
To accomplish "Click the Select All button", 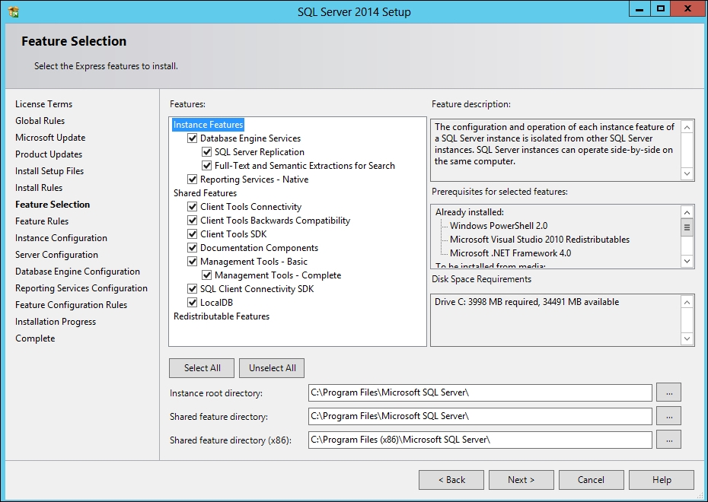I will tap(202, 368).
